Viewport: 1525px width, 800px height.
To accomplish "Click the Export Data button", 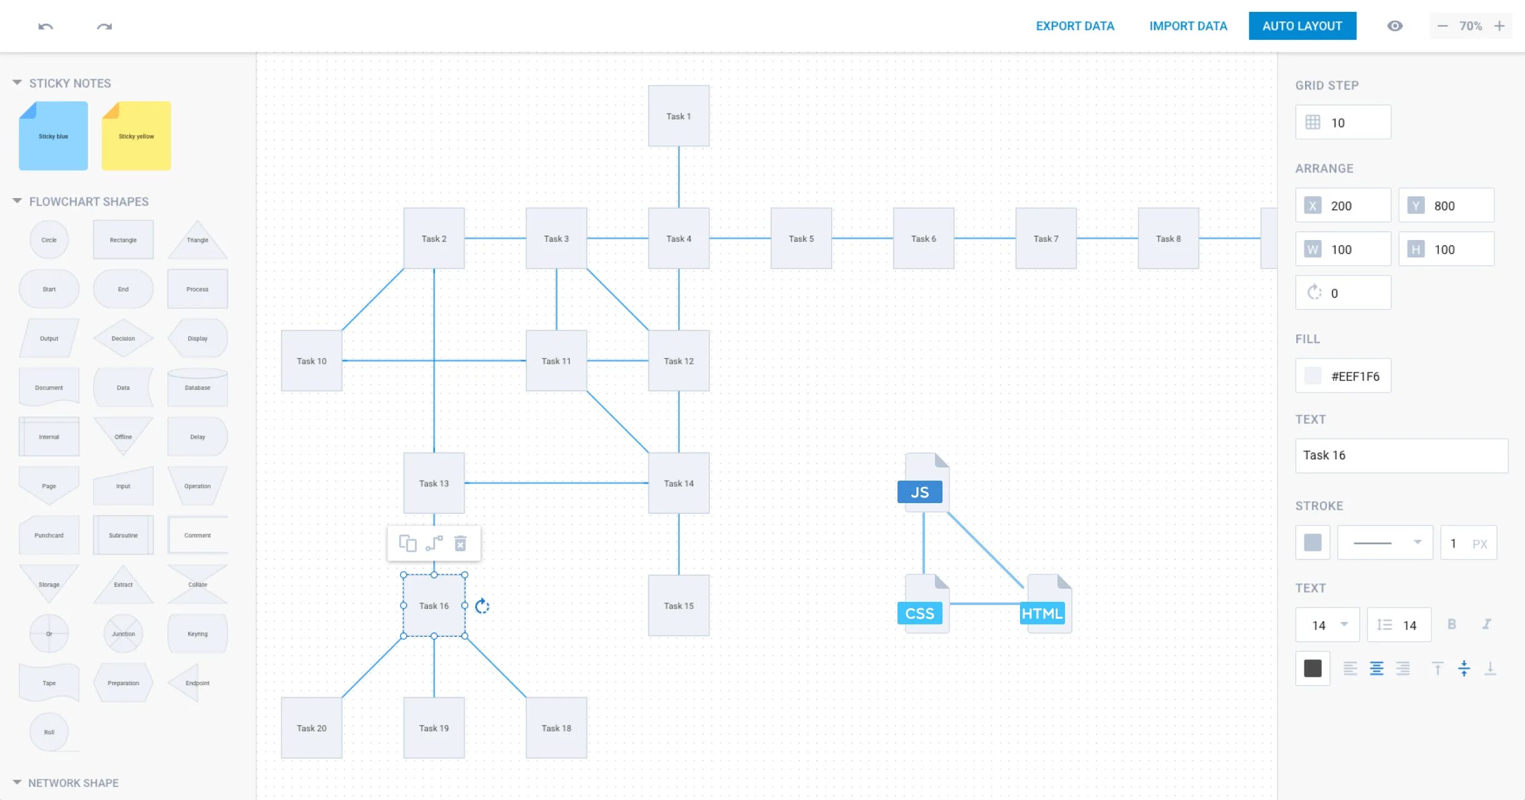I will tap(1075, 26).
